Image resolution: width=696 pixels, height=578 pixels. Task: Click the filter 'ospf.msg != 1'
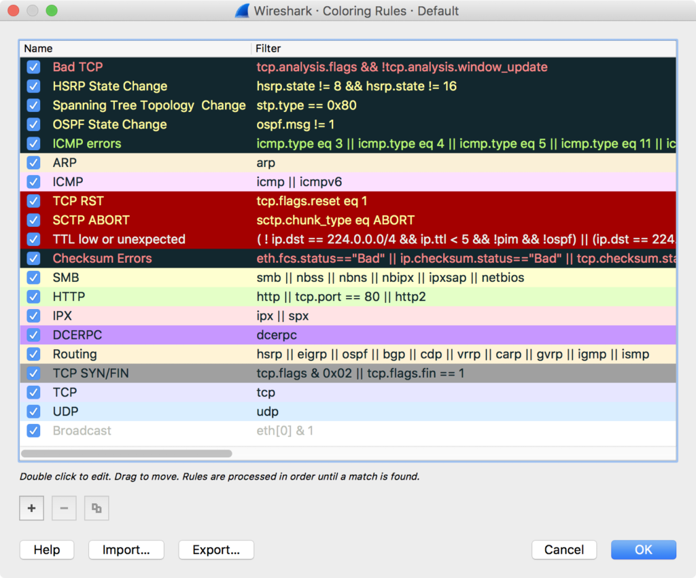(295, 124)
